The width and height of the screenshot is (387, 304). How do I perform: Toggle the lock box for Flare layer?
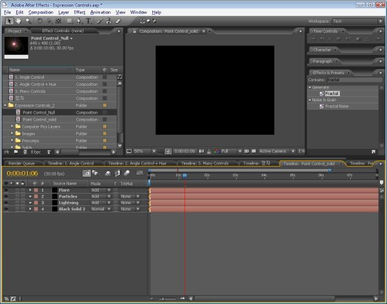(x=23, y=190)
